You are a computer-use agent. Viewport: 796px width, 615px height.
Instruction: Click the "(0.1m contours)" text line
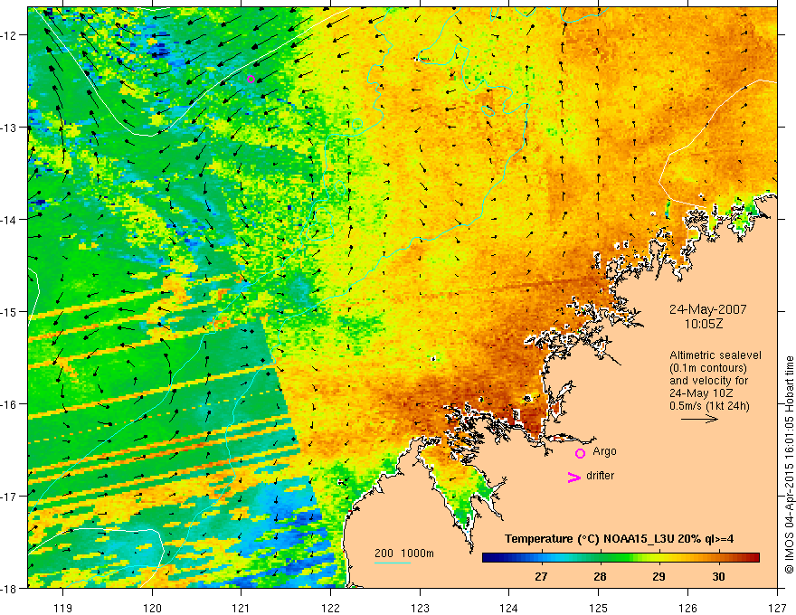coord(707,368)
